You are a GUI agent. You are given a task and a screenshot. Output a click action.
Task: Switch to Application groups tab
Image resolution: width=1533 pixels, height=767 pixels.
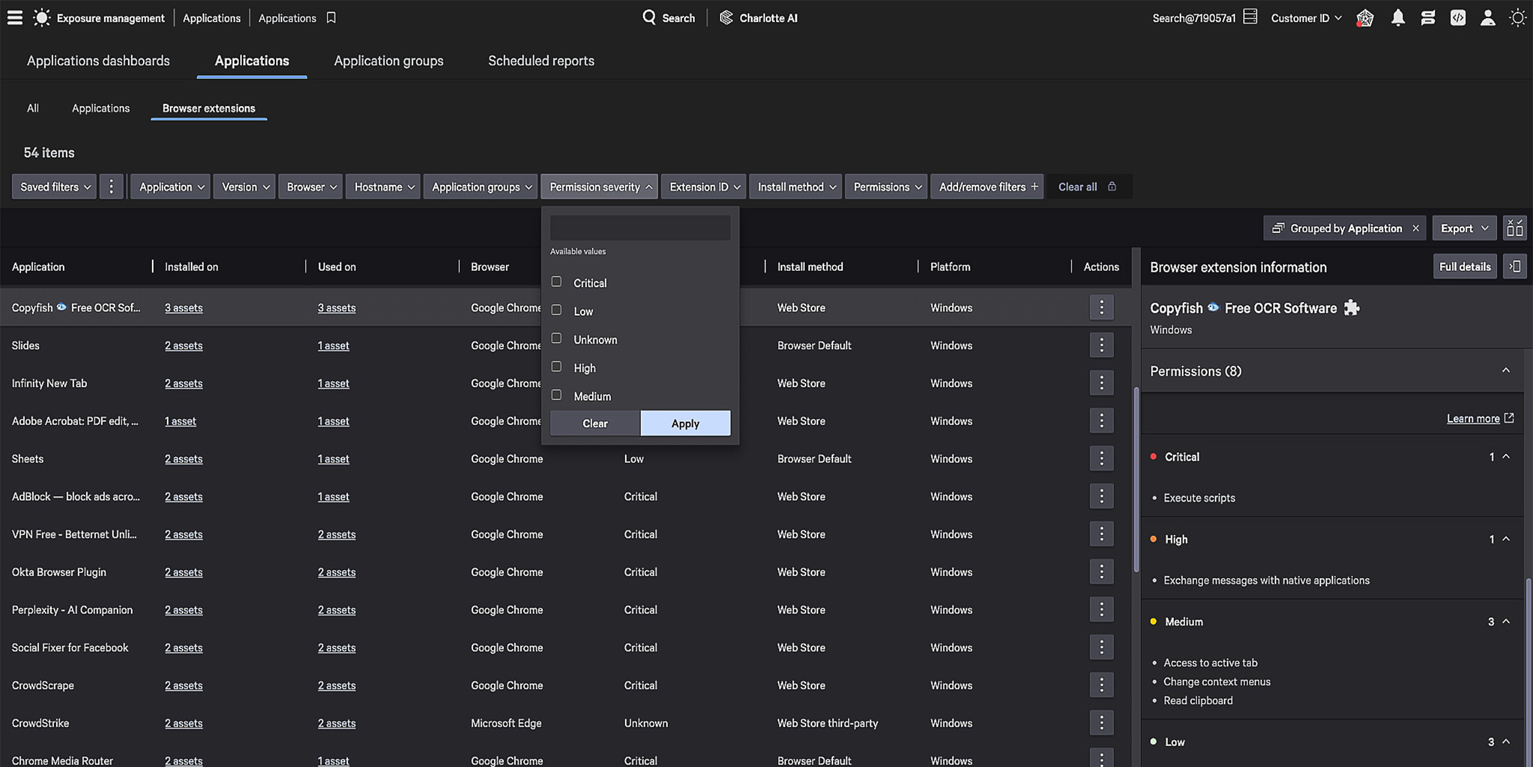click(389, 60)
